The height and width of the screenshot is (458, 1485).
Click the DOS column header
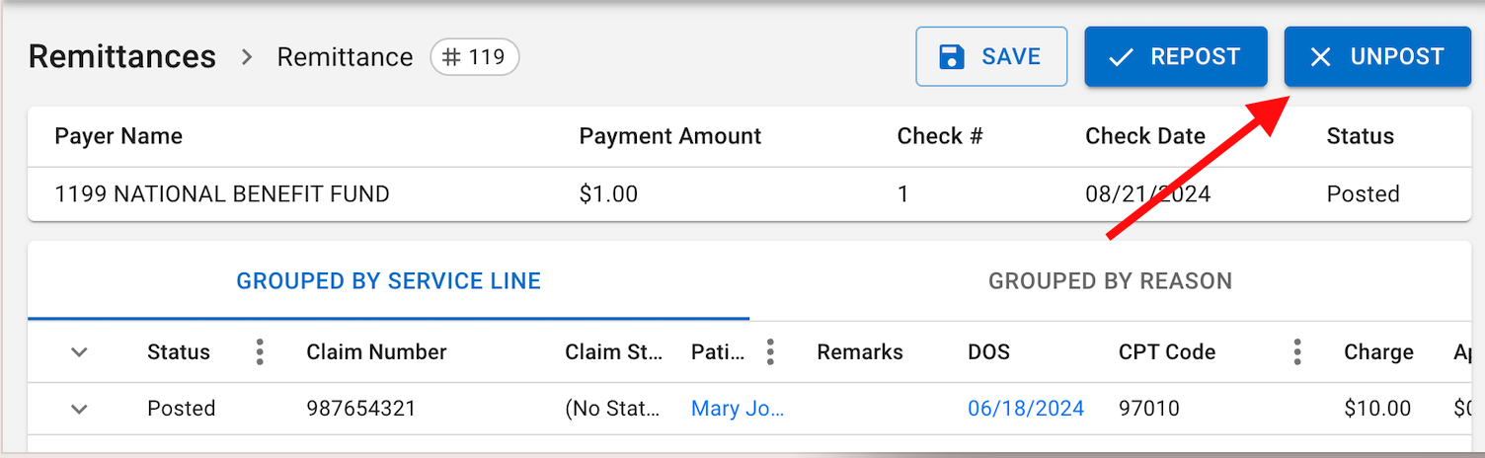tap(988, 352)
